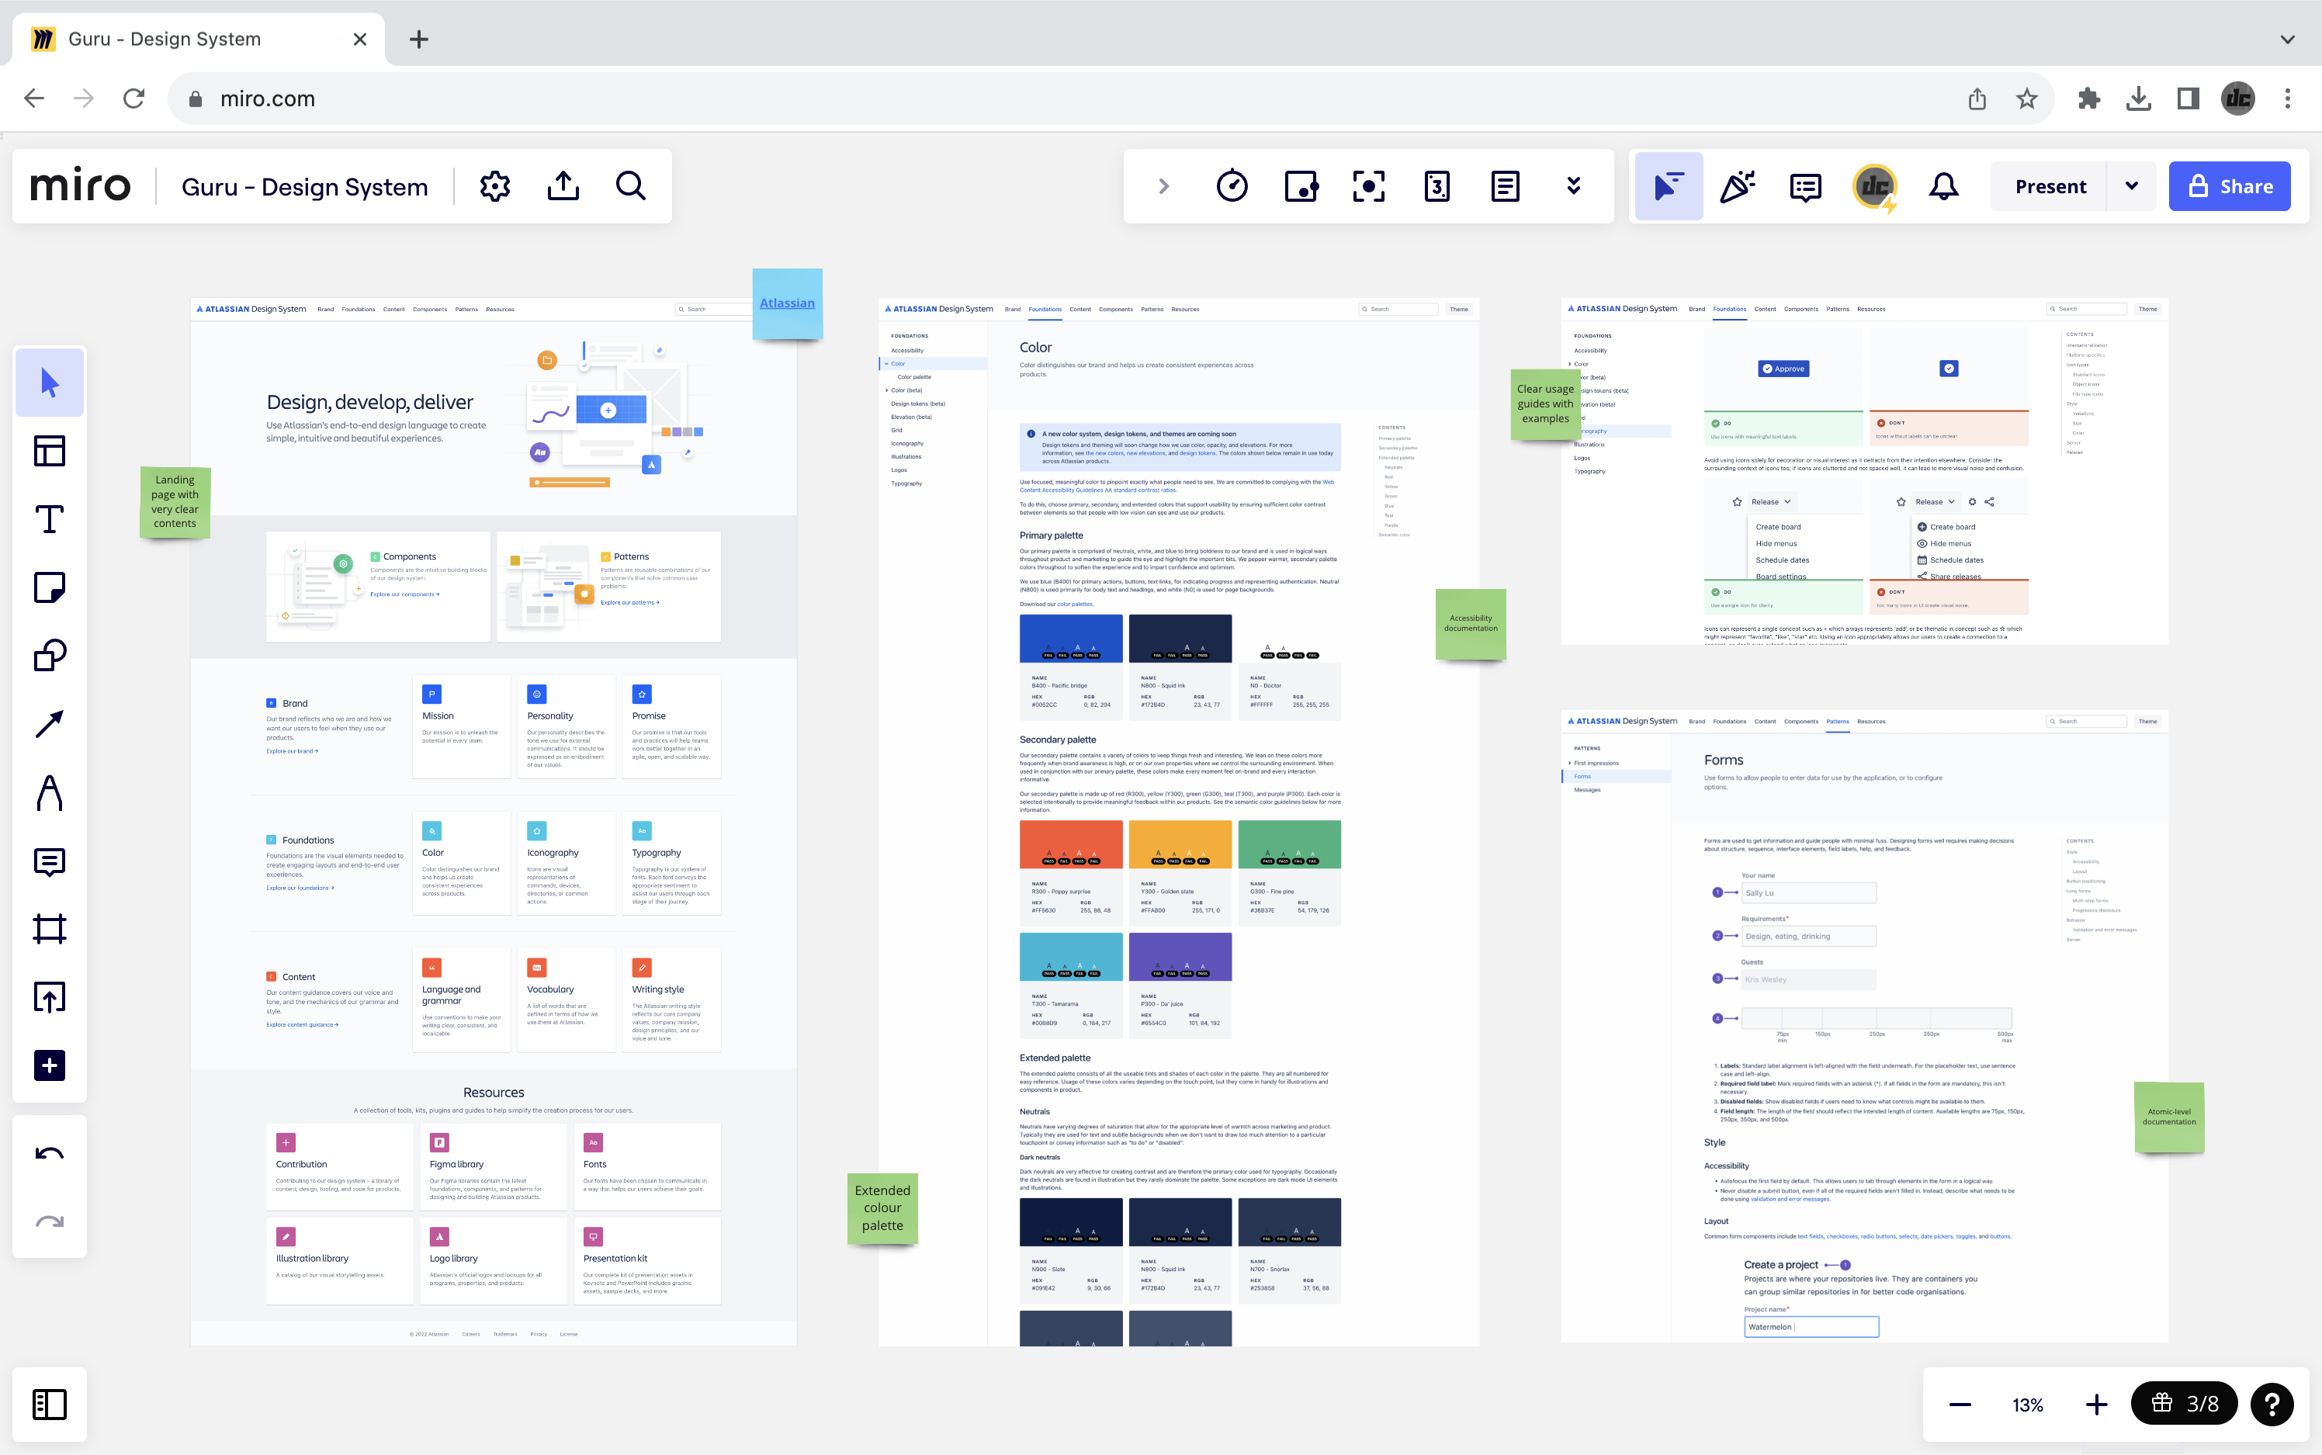Click the Forms page screenshot
The width and height of the screenshot is (2322, 1455).
point(1864,1026)
